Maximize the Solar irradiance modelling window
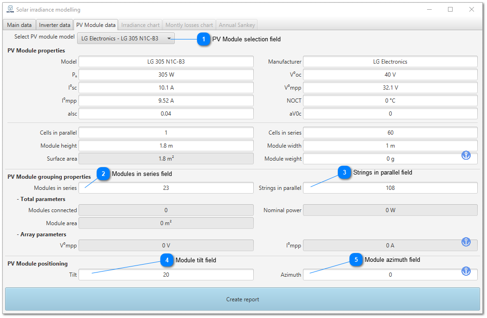 (450, 9)
